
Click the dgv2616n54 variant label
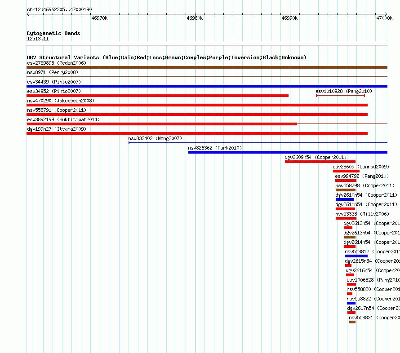click(x=373, y=270)
